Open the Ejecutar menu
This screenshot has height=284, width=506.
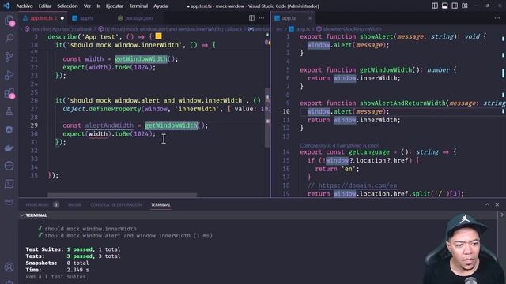point(115,6)
